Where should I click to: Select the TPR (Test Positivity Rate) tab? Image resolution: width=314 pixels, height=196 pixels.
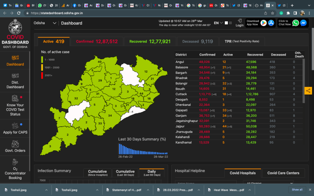point(242,41)
